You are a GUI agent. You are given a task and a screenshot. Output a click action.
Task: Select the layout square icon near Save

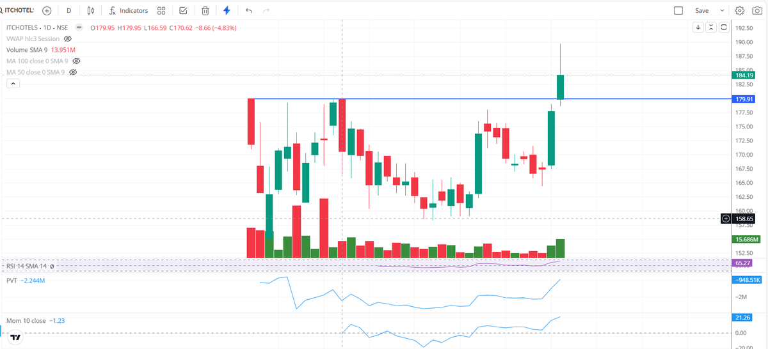click(x=678, y=11)
